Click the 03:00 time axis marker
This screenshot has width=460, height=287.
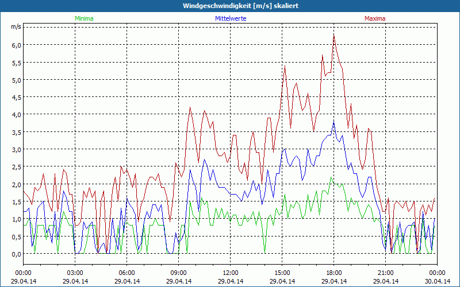point(75,273)
